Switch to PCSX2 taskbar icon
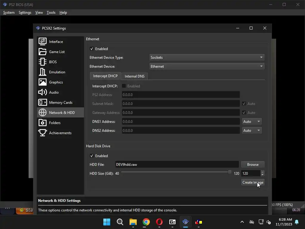Viewport: 305px width, 229px height. pos(185,222)
